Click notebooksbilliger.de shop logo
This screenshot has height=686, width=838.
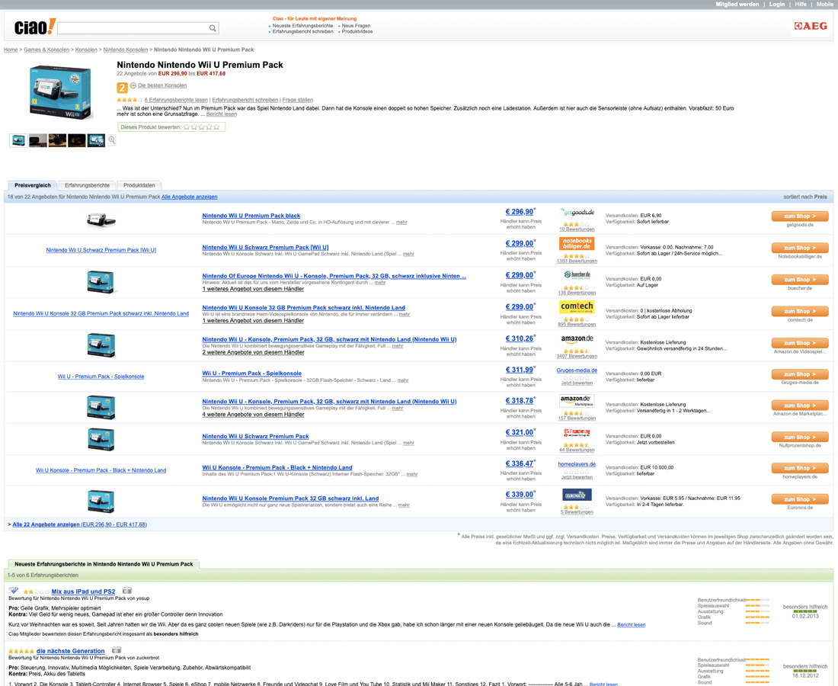pos(577,244)
